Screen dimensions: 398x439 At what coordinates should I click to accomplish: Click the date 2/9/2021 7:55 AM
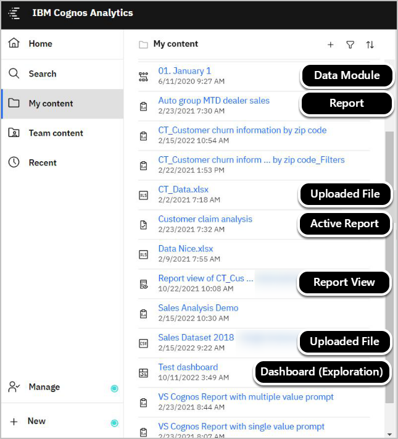click(x=189, y=259)
